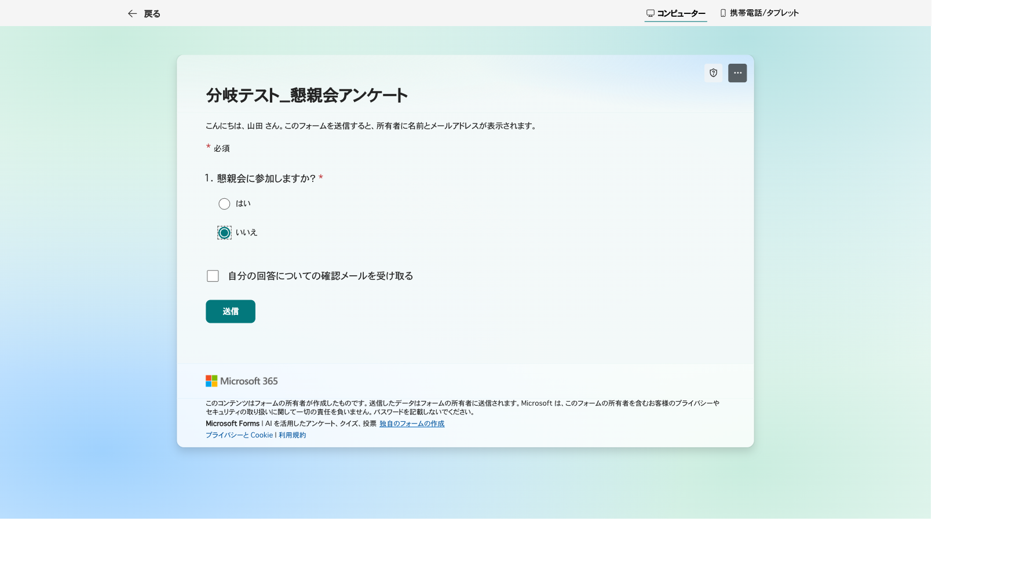Click the Microsoft Forms footer text

[233, 424]
